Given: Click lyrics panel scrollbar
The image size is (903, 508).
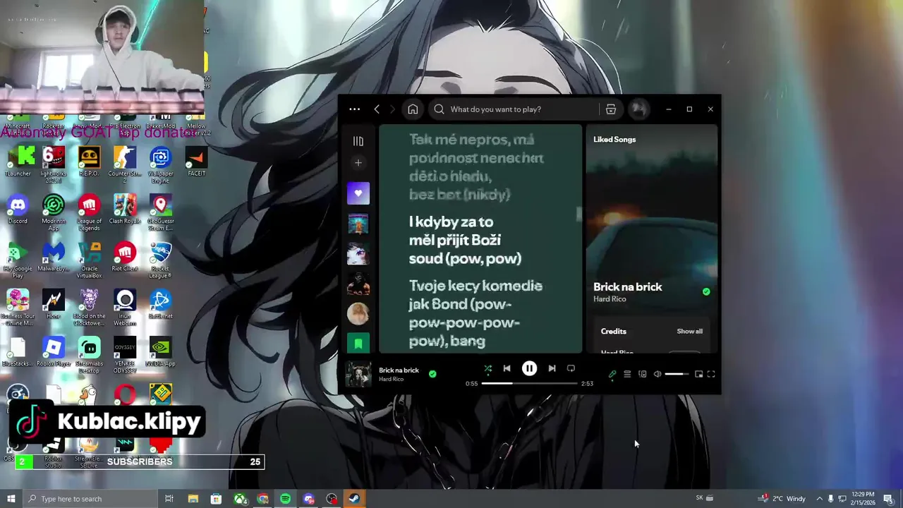Looking at the screenshot, I should (579, 214).
